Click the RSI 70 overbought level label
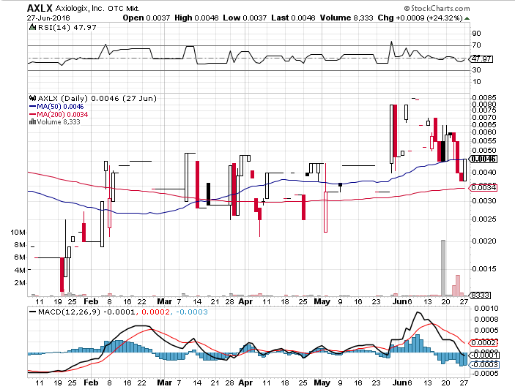515x392 pixels. (x=476, y=45)
